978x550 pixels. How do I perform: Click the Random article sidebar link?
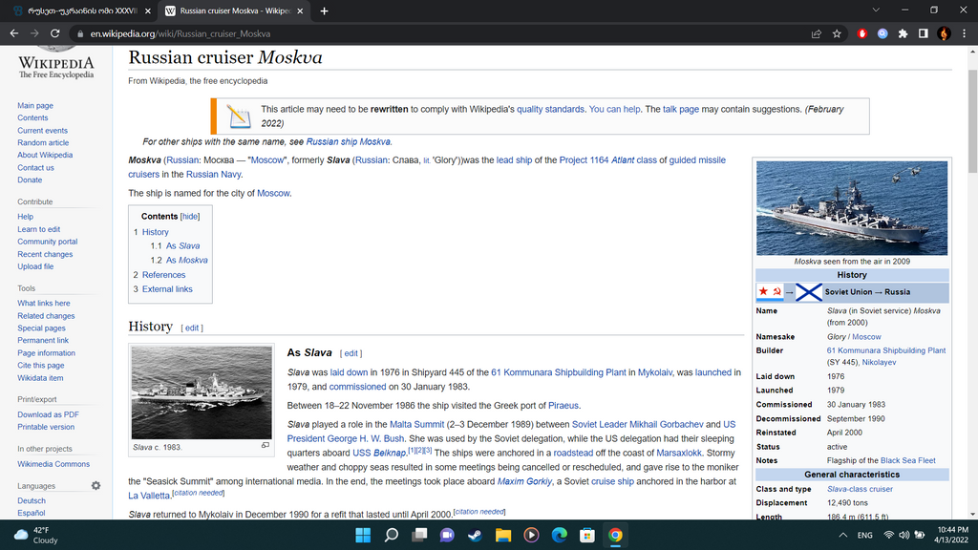tap(43, 142)
